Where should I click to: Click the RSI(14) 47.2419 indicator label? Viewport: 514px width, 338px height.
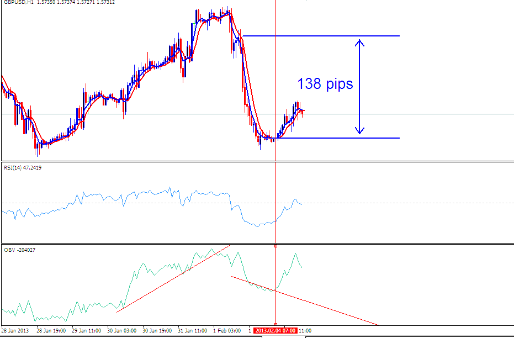click(23, 168)
